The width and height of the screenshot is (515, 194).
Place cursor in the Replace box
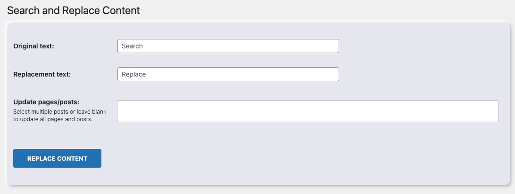(228, 74)
